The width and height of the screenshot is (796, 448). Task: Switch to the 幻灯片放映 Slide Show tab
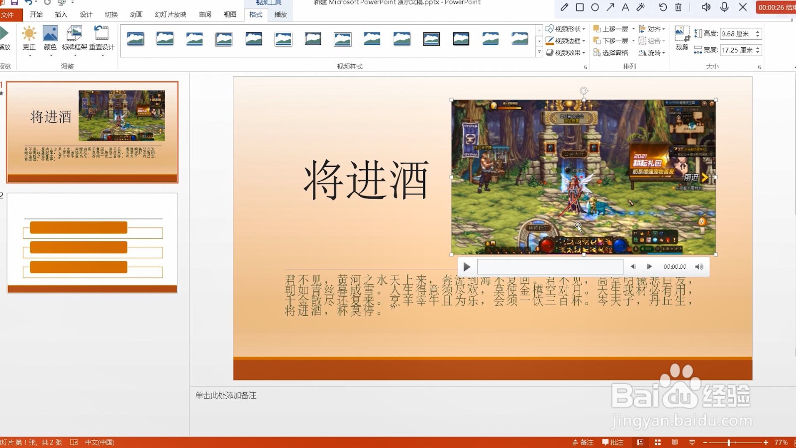click(x=171, y=15)
